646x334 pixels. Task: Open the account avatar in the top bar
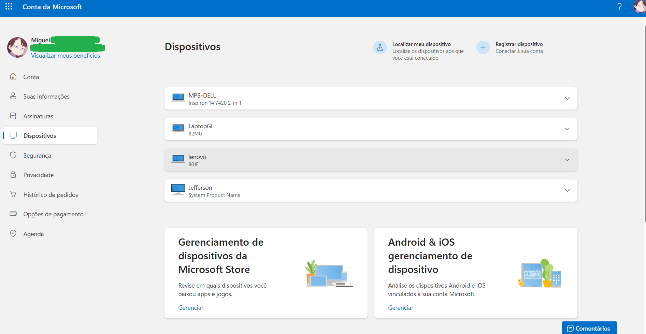coord(640,6)
